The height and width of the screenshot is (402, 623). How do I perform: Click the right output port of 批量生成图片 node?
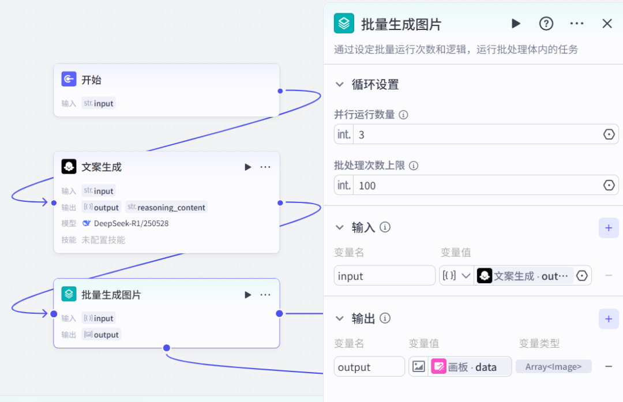point(280,313)
